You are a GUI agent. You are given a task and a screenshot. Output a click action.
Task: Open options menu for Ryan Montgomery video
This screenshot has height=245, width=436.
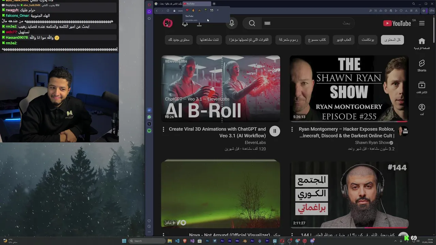[x=292, y=129]
